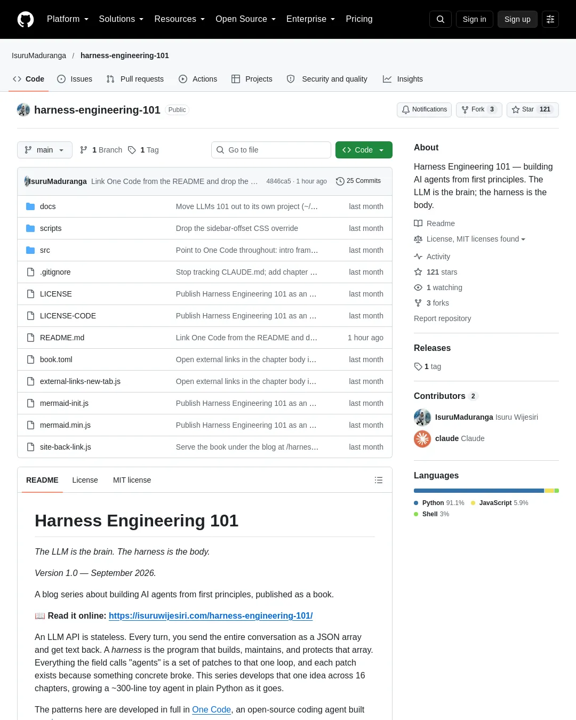Screen dimensions: 576x720
Task: Expand the Resources menu
Action: click(179, 19)
